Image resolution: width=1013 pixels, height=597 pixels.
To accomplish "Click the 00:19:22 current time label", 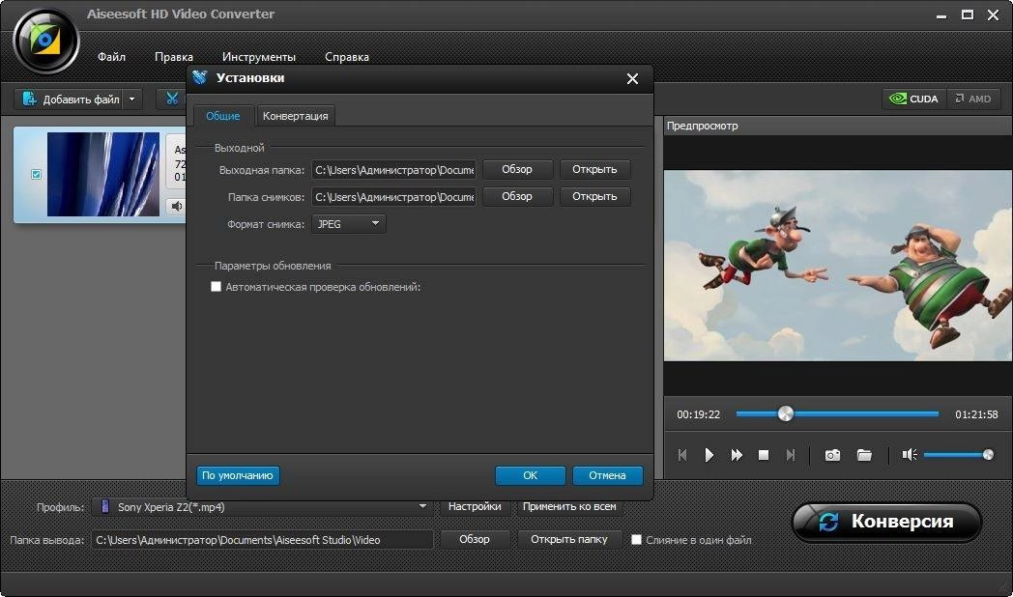I will (698, 414).
